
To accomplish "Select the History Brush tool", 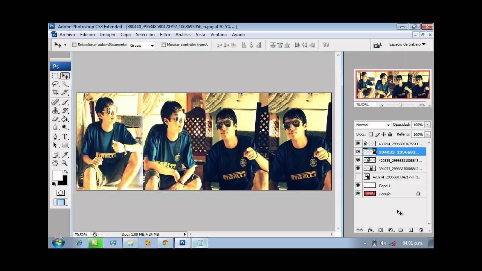I will (65, 111).
